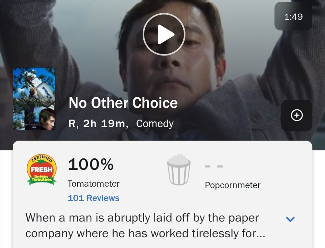
Task: Play the No Other Choice trailer
Action: pyautogui.click(x=164, y=34)
